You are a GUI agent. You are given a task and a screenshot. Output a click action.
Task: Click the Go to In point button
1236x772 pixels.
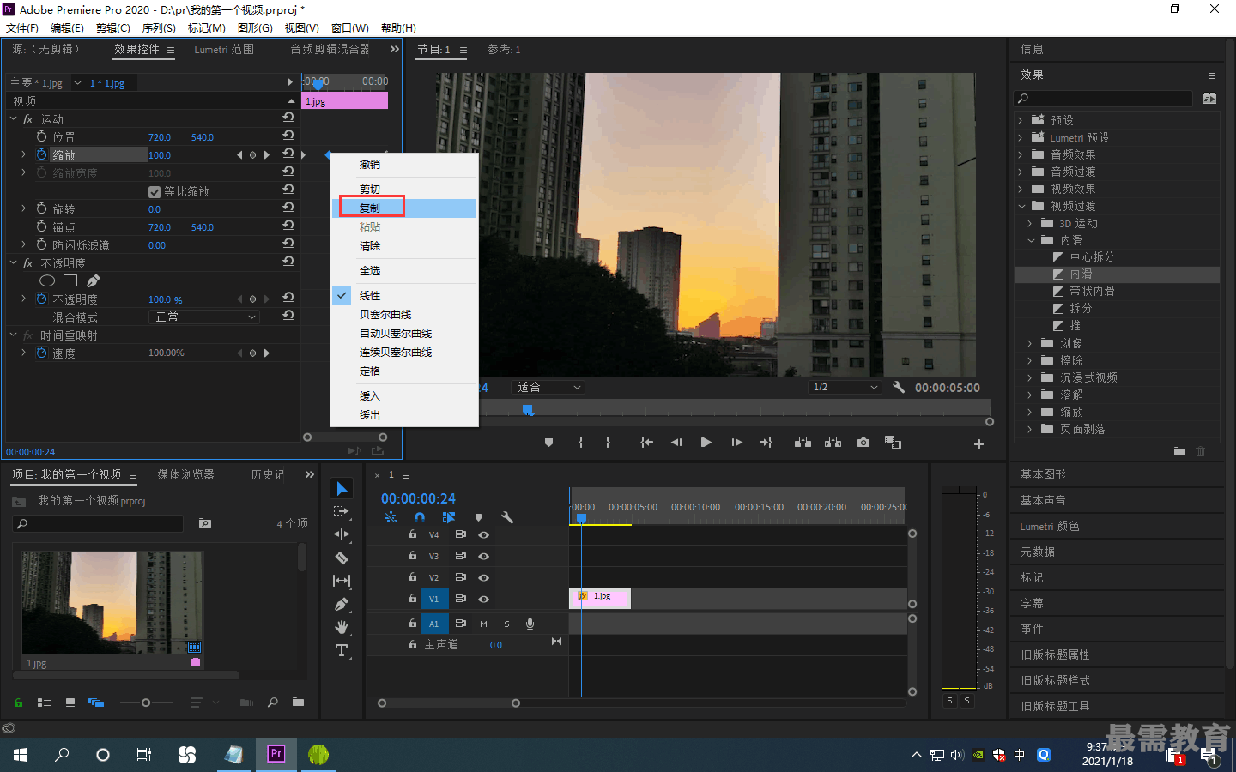pyautogui.click(x=647, y=443)
